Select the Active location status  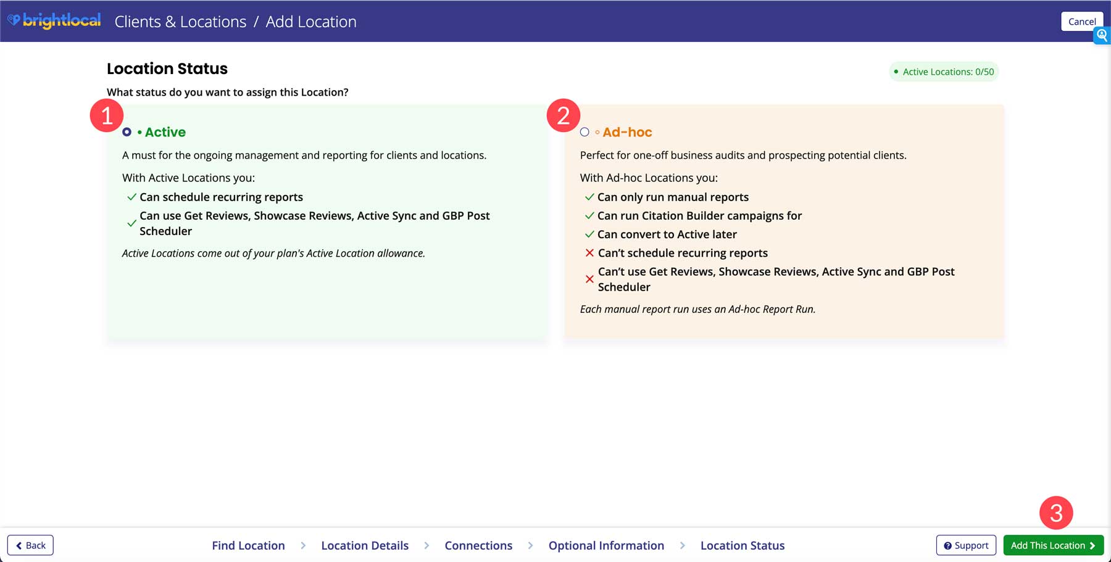(x=127, y=131)
